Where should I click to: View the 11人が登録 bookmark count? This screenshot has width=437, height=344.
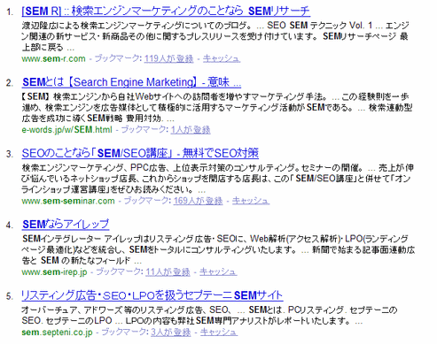click(x=168, y=271)
